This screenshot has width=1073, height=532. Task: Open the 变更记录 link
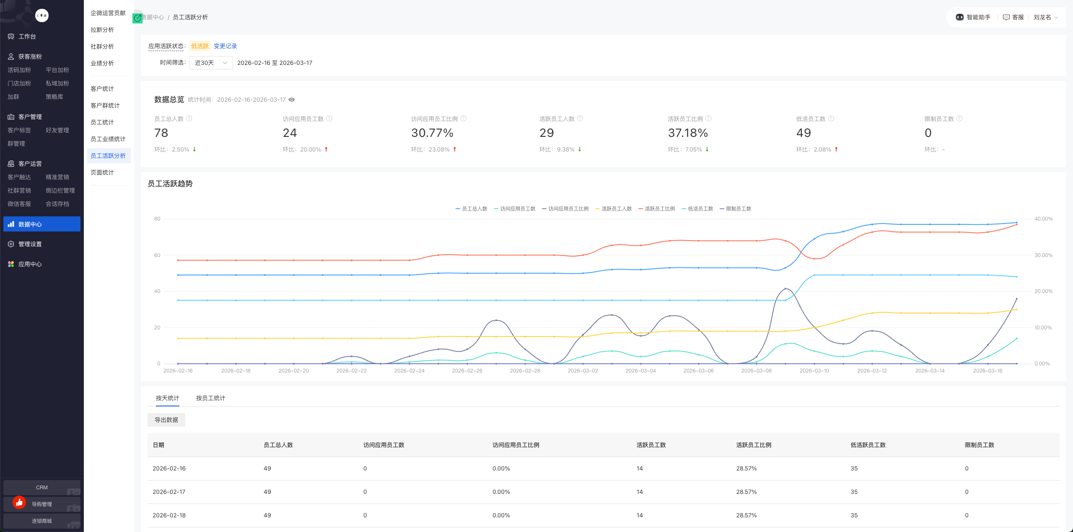[x=225, y=46]
